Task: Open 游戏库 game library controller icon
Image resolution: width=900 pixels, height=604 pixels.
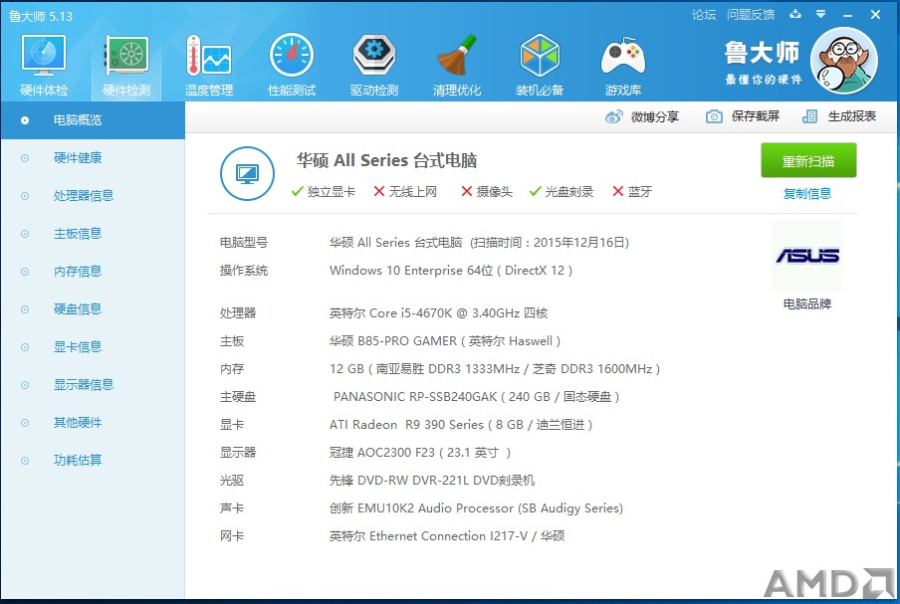Action: click(x=623, y=56)
